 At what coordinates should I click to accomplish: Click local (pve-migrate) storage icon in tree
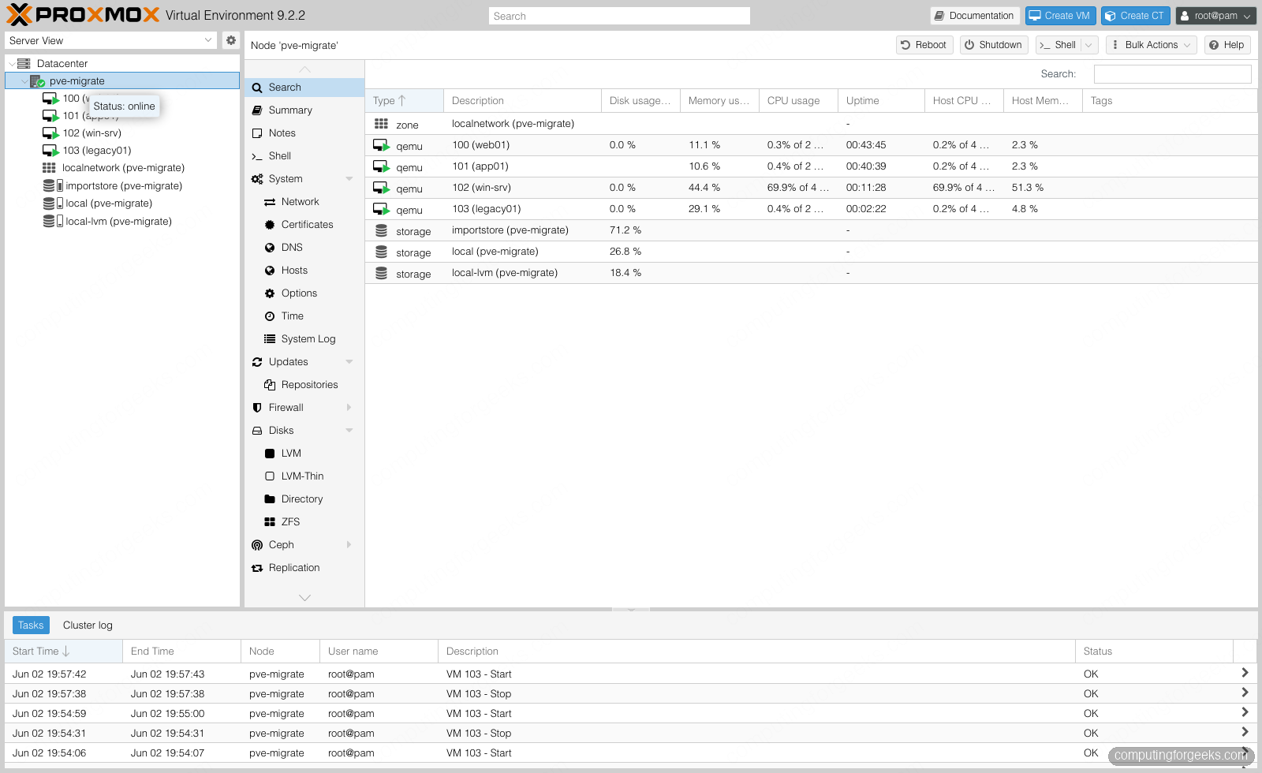tap(53, 203)
